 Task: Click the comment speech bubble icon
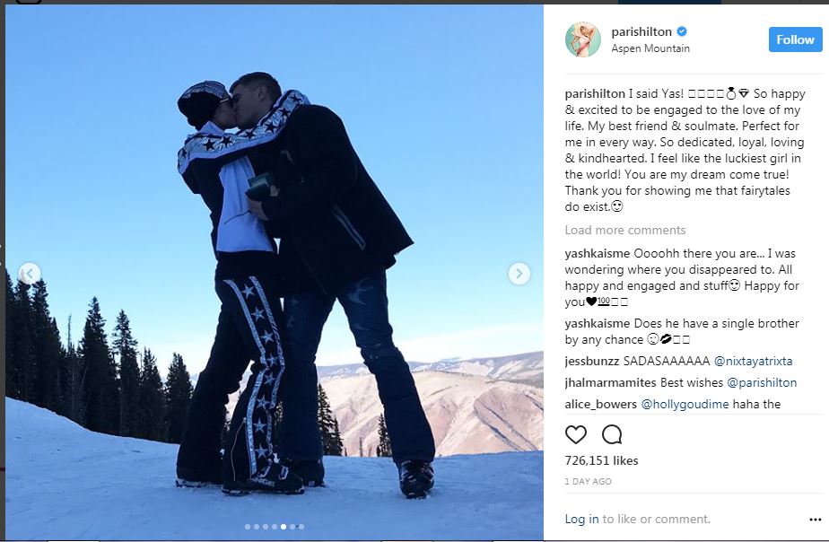tap(612, 434)
